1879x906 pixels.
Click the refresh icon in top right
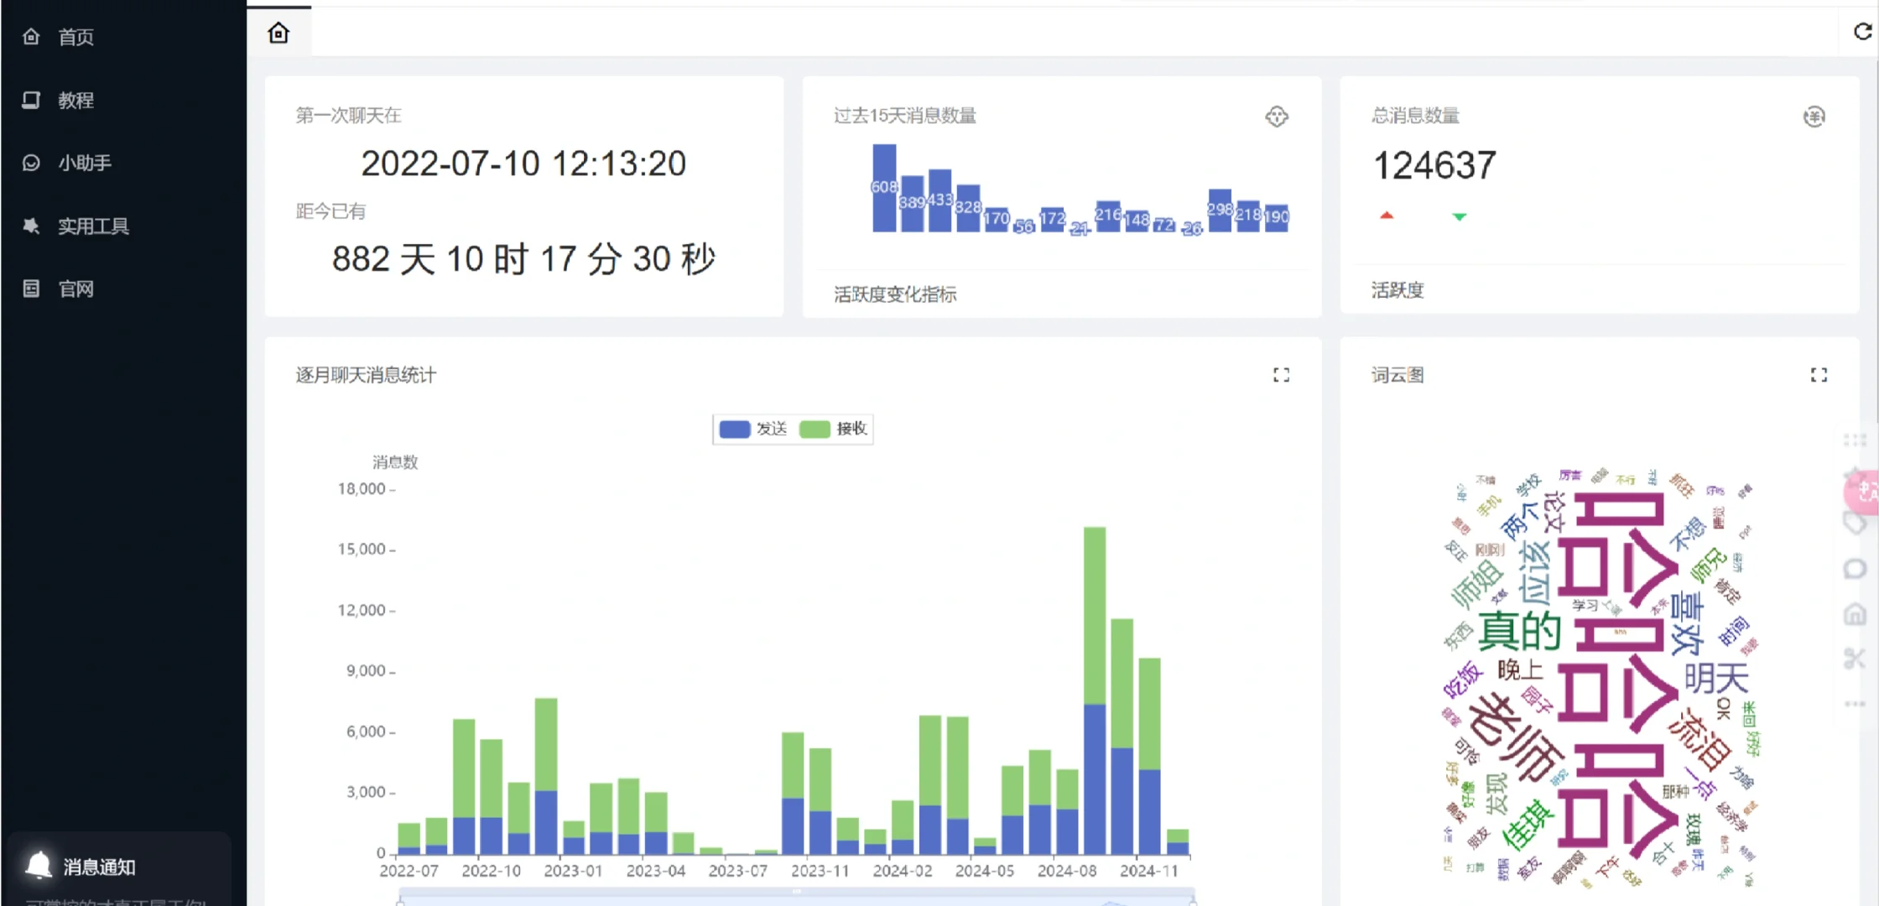[x=1862, y=32]
